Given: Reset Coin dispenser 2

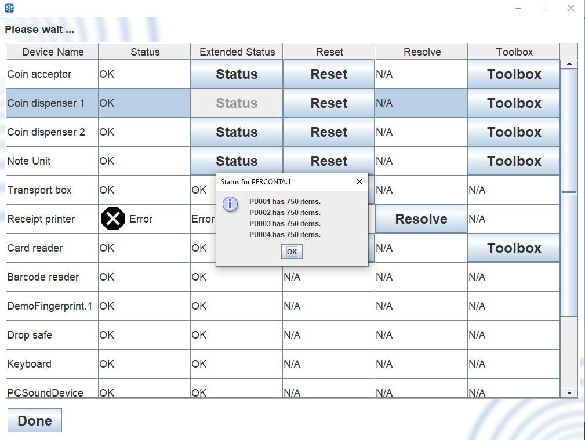Looking at the screenshot, I should point(329,132).
